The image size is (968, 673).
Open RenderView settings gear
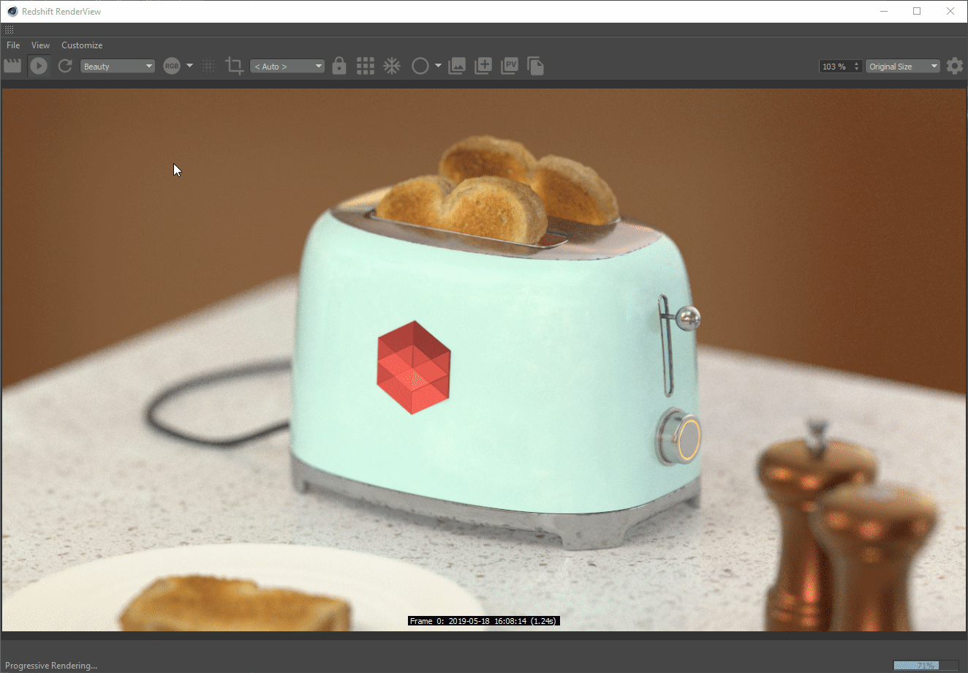pyautogui.click(x=955, y=66)
